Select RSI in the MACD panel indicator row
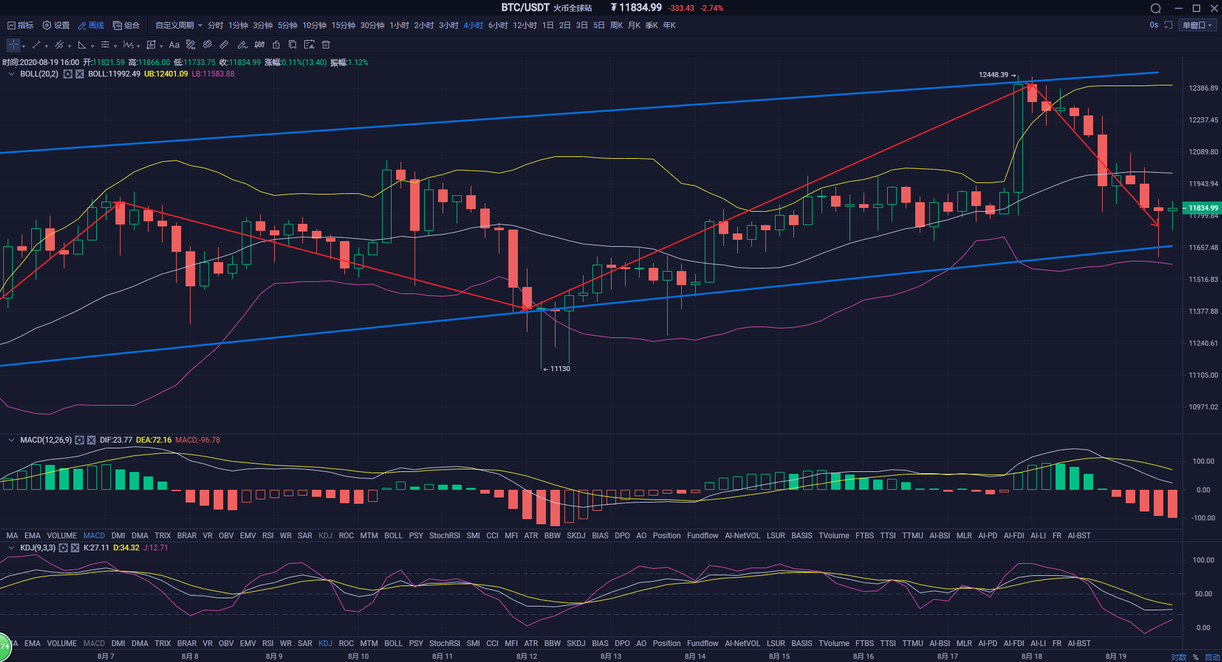1222x662 pixels. (x=268, y=536)
